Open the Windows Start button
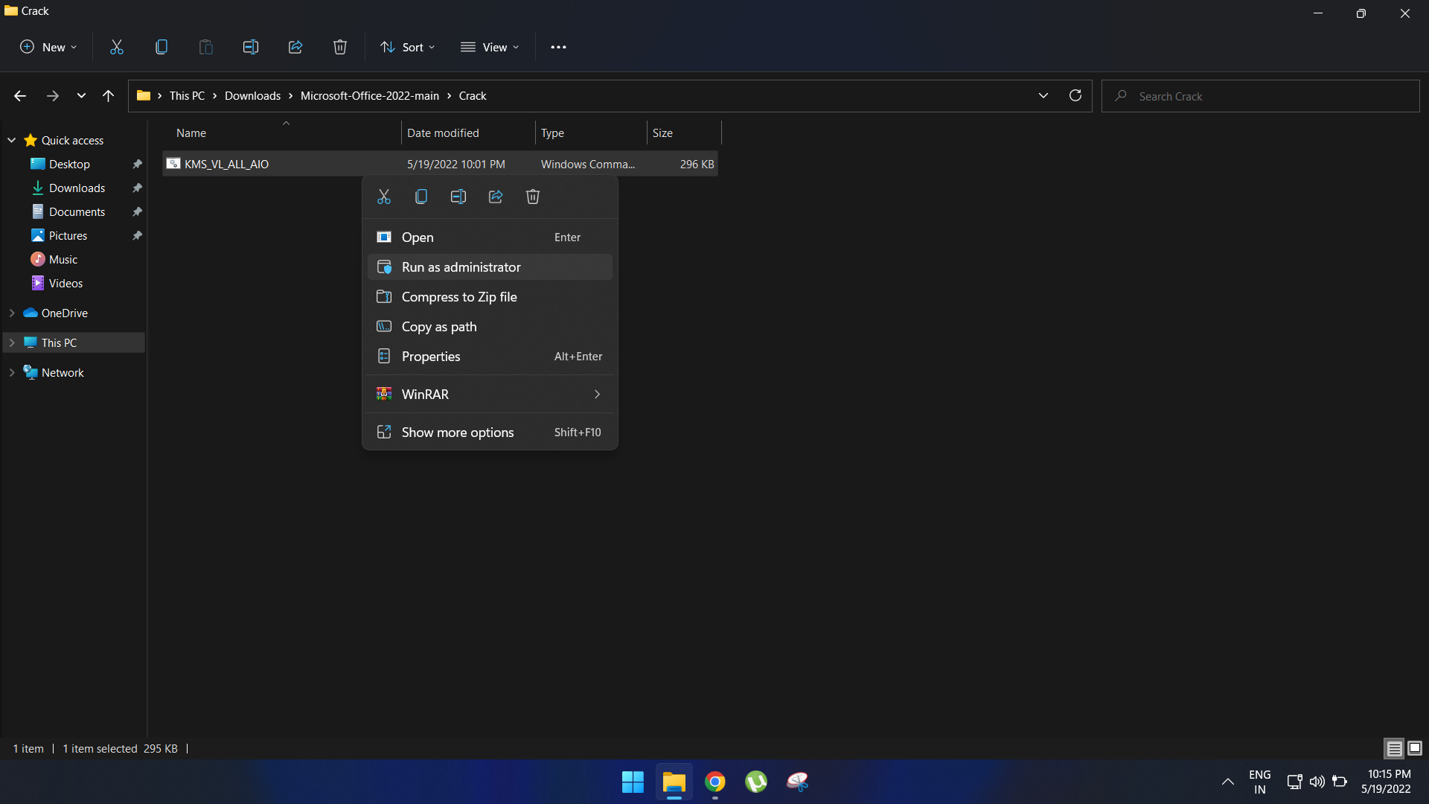The image size is (1429, 804). pos(633,782)
